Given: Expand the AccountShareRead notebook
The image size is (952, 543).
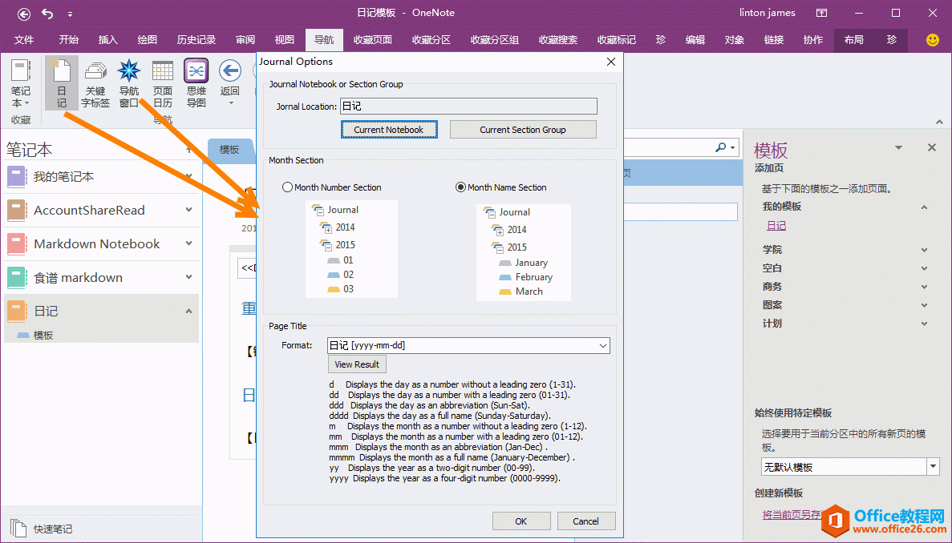Looking at the screenshot, I should (x=188, y=210).
